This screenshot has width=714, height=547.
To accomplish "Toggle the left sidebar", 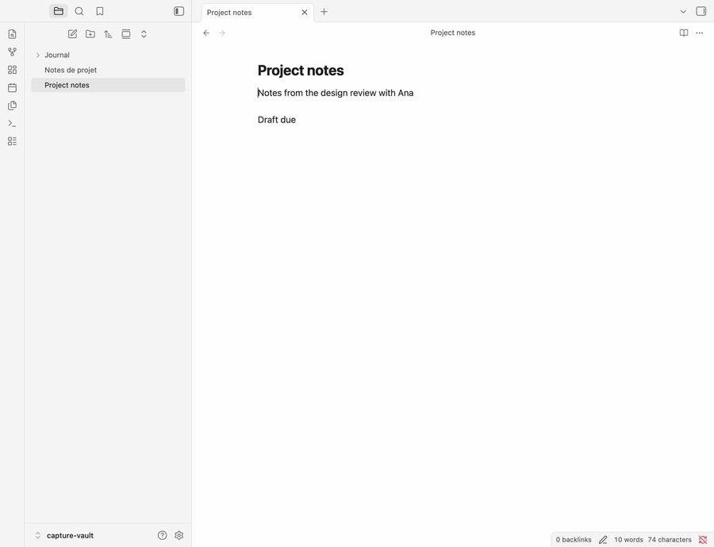I will tap(179, 11).
